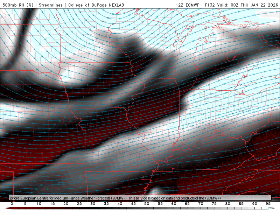Click the "10" colorbar scale label
Screen dimensions: 280x210
39,204
